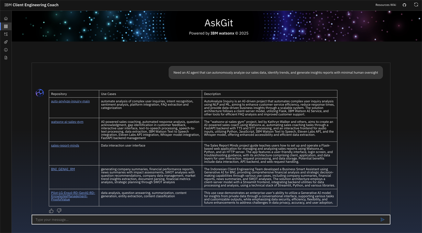The image size is (422, 233).
Task: Open the BNI_GENAI_RM repository link
Action: 63,169
